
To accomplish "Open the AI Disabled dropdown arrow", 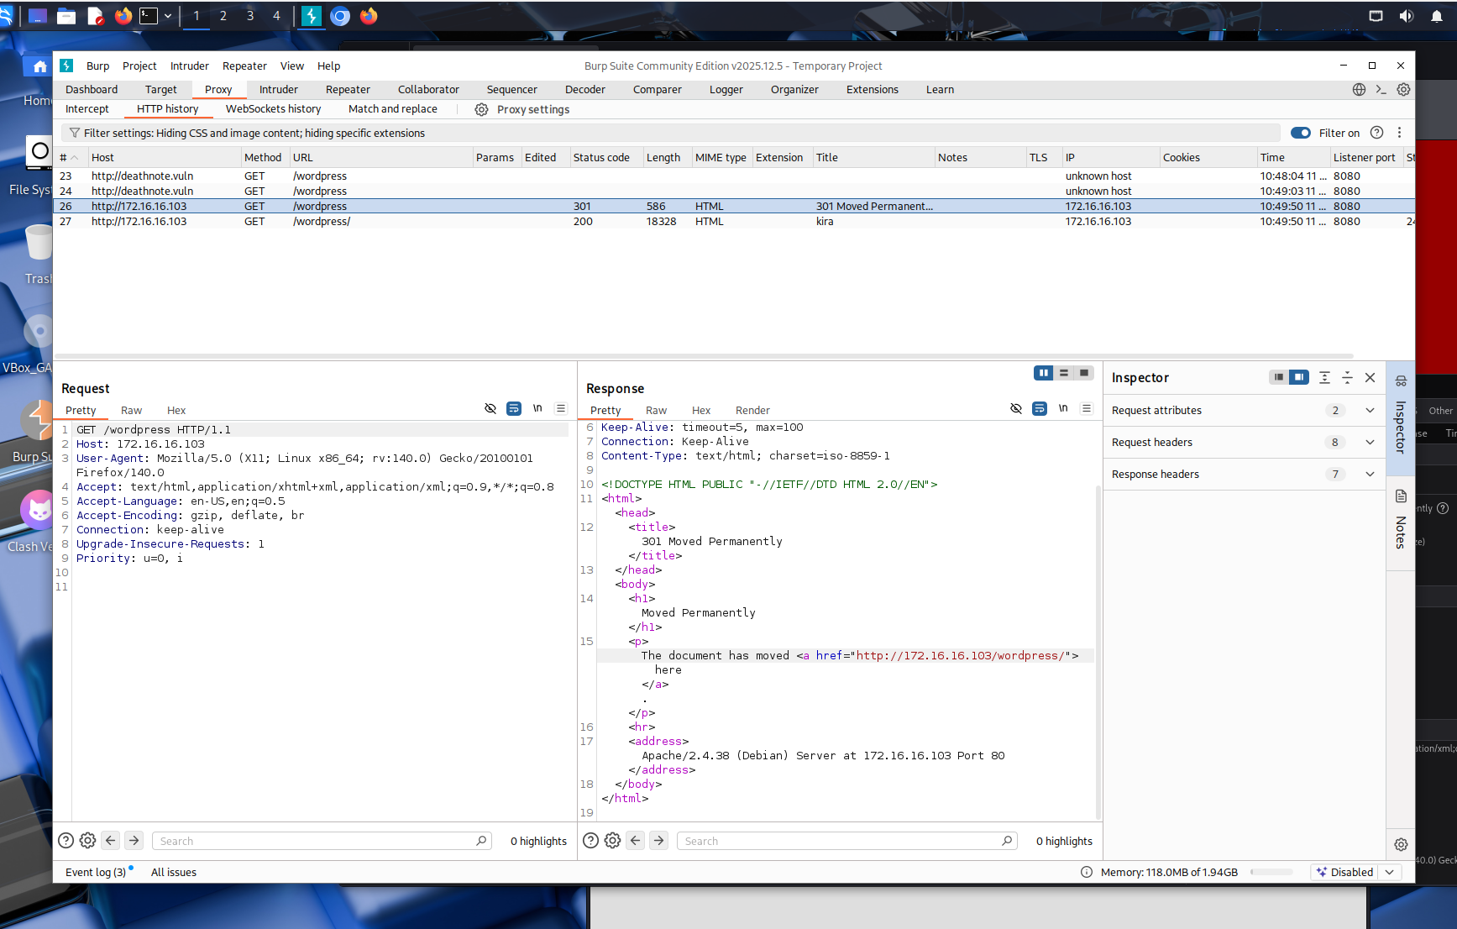I will (x=1390, y=872).
